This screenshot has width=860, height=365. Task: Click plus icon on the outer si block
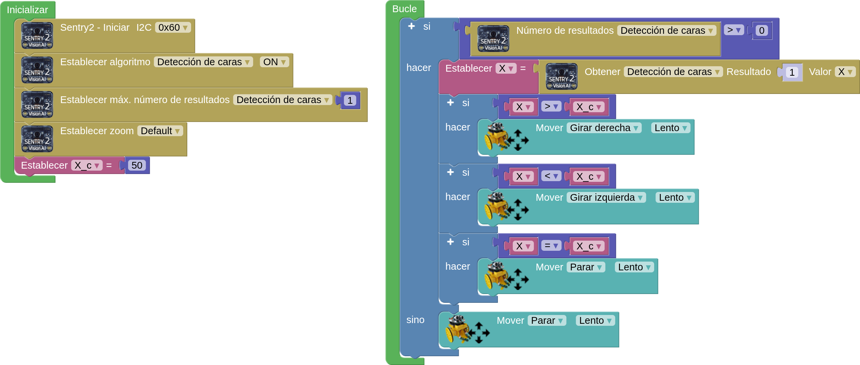(x=411, y=26)
